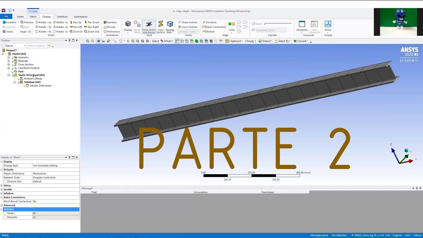The width and height of the screenshot is (423, 238).
Task: Toggle edge Direction display
Action: pos(210,22)
